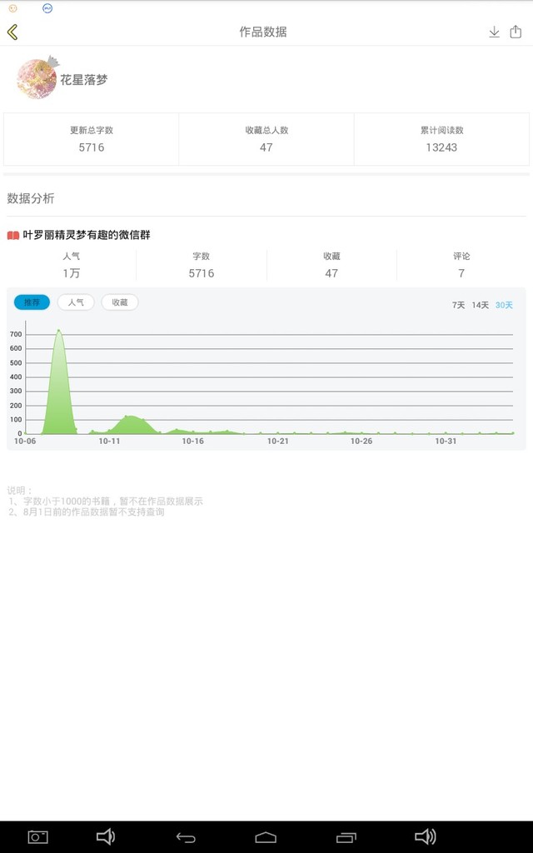Screen dimensions: 533x853
Task: Tap the download icon in header
Action: tap(494, 32)
